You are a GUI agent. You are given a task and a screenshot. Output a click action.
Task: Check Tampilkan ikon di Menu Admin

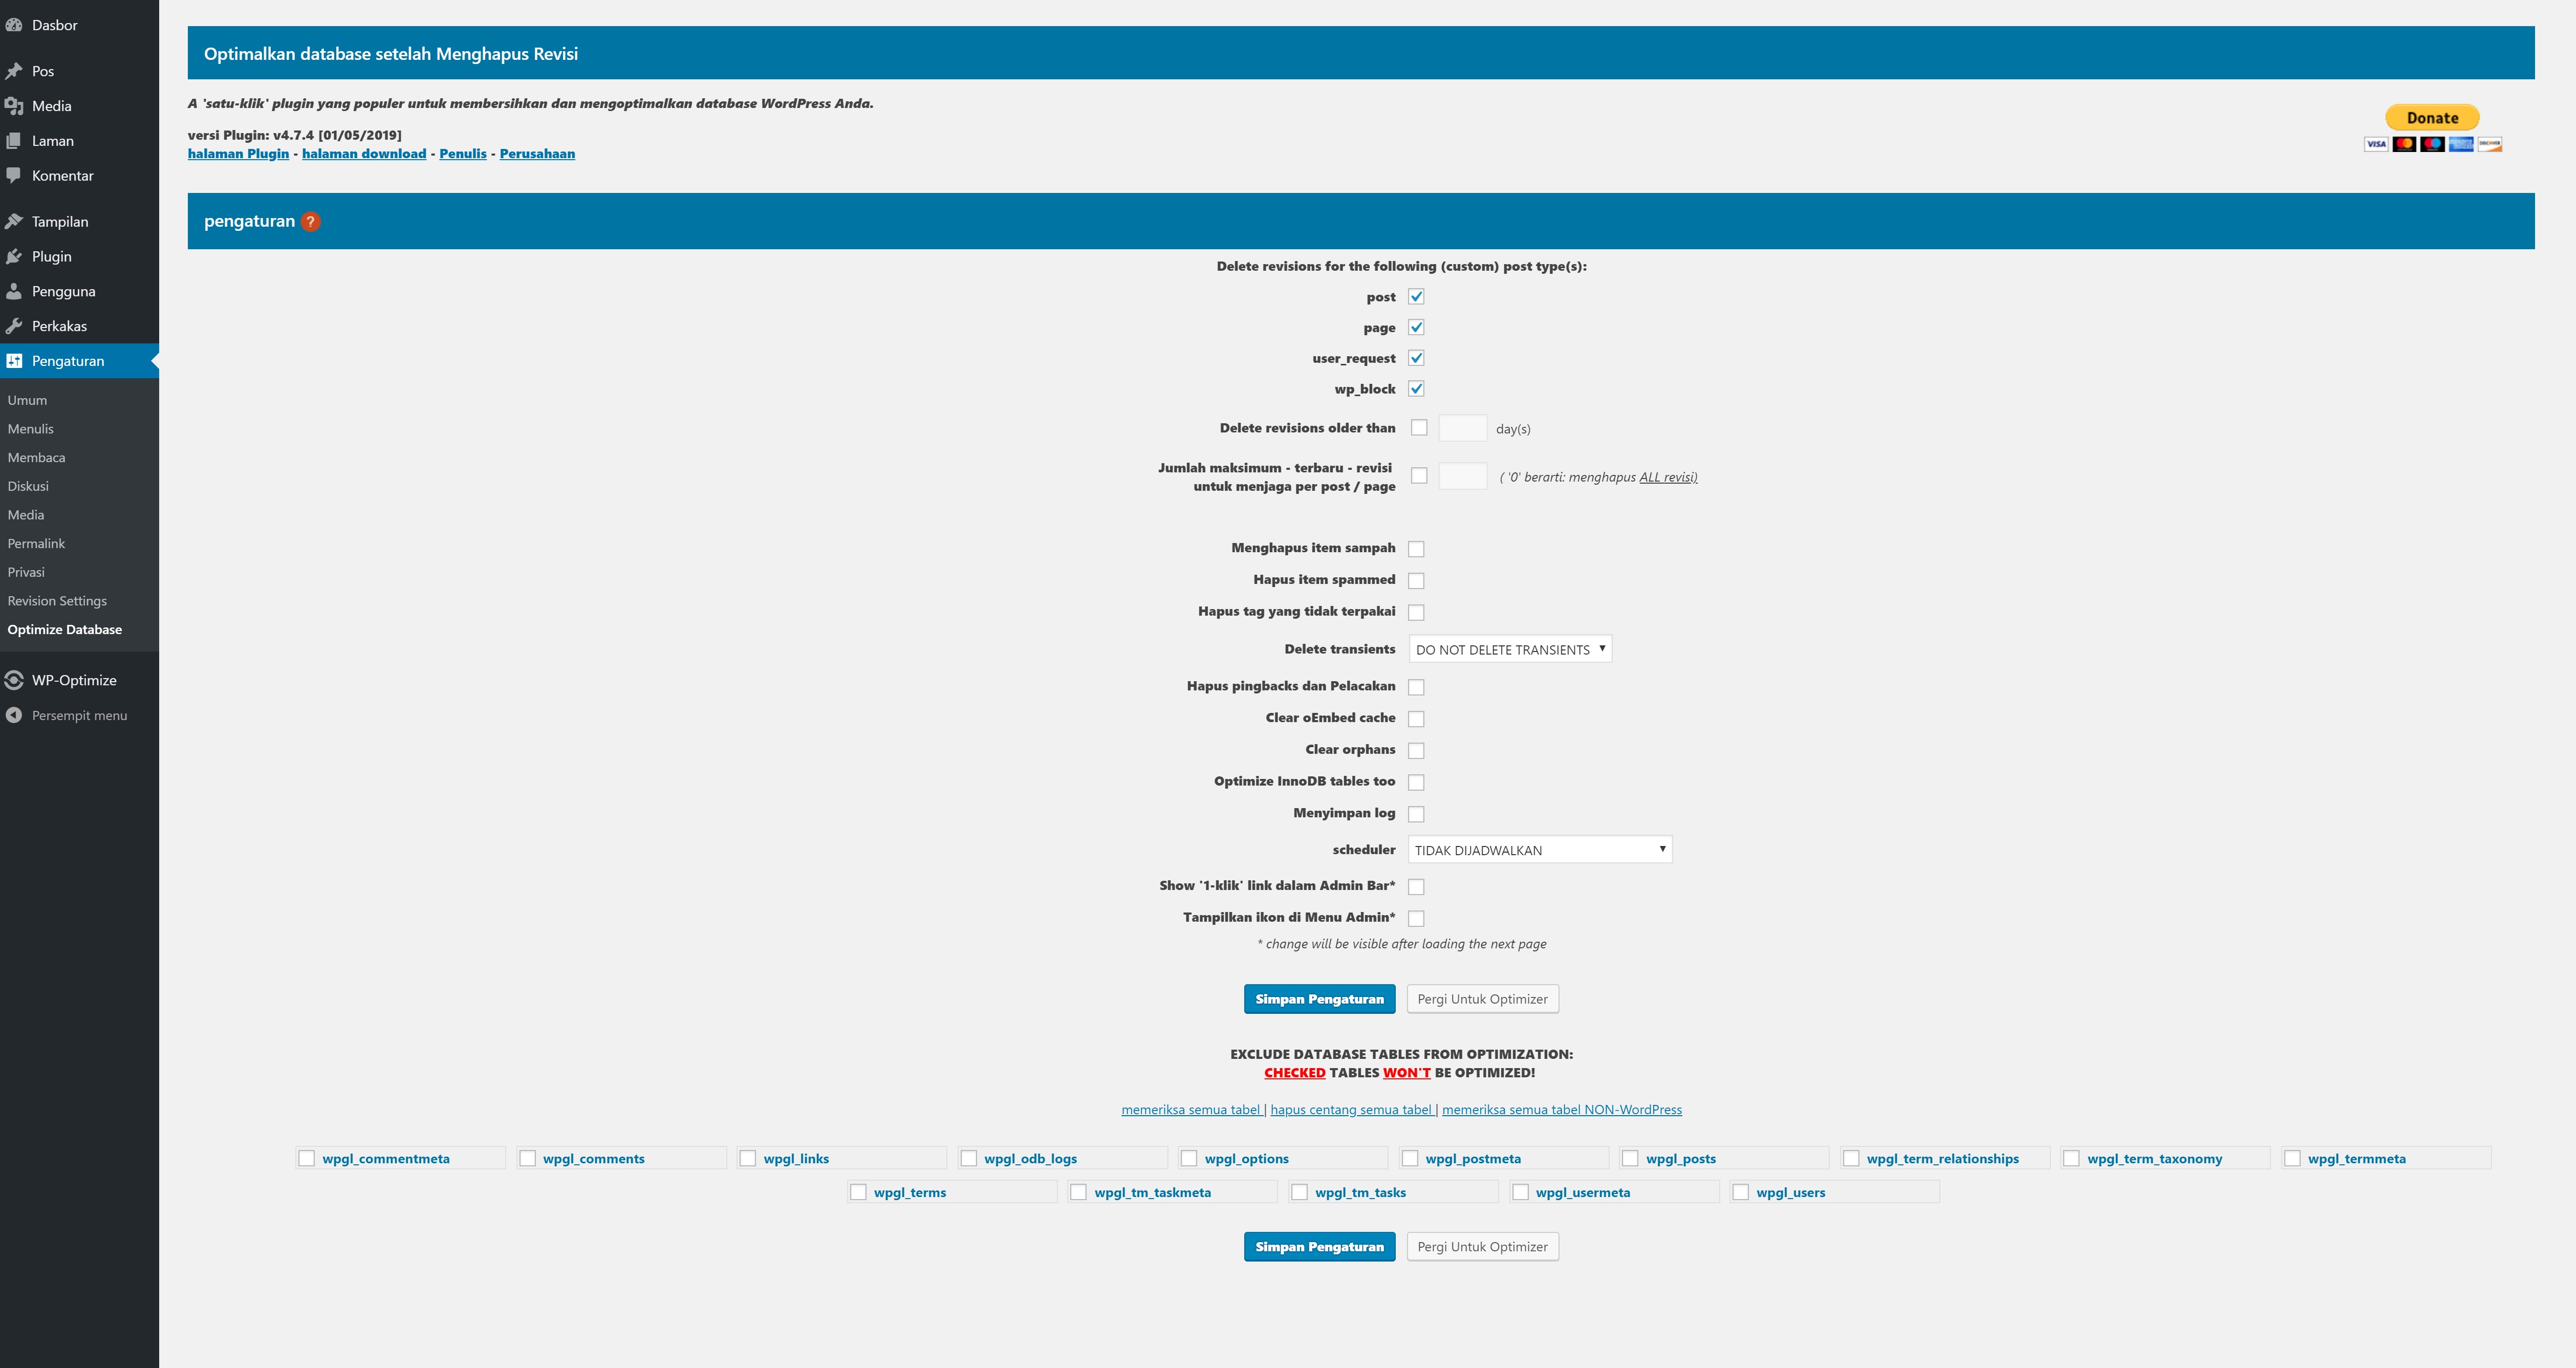(1416, 918)
